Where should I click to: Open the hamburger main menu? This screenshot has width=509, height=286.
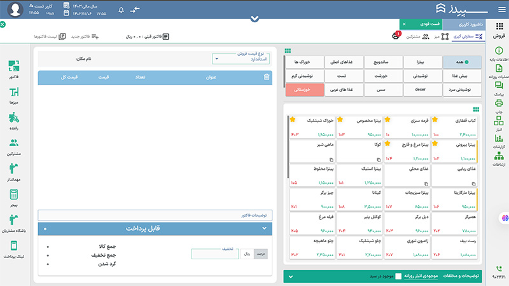point(502,10)
